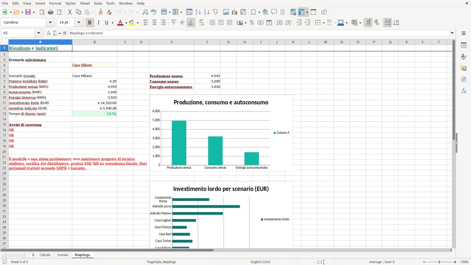
Task: Toggle Underline formatting
Action: 107,23
